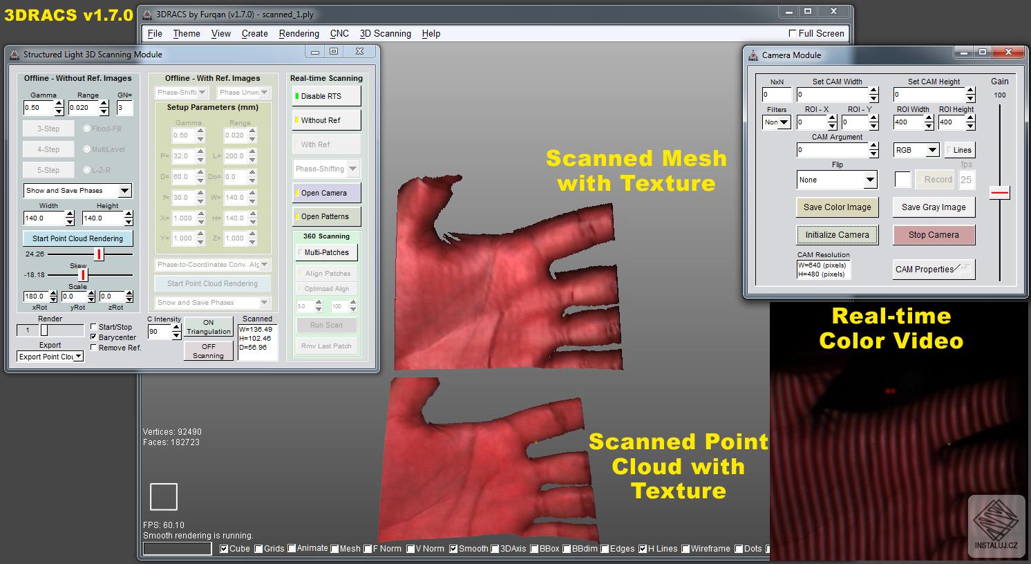
Task: Click the slider handle showing 24.26
Action: pos(99,254)
